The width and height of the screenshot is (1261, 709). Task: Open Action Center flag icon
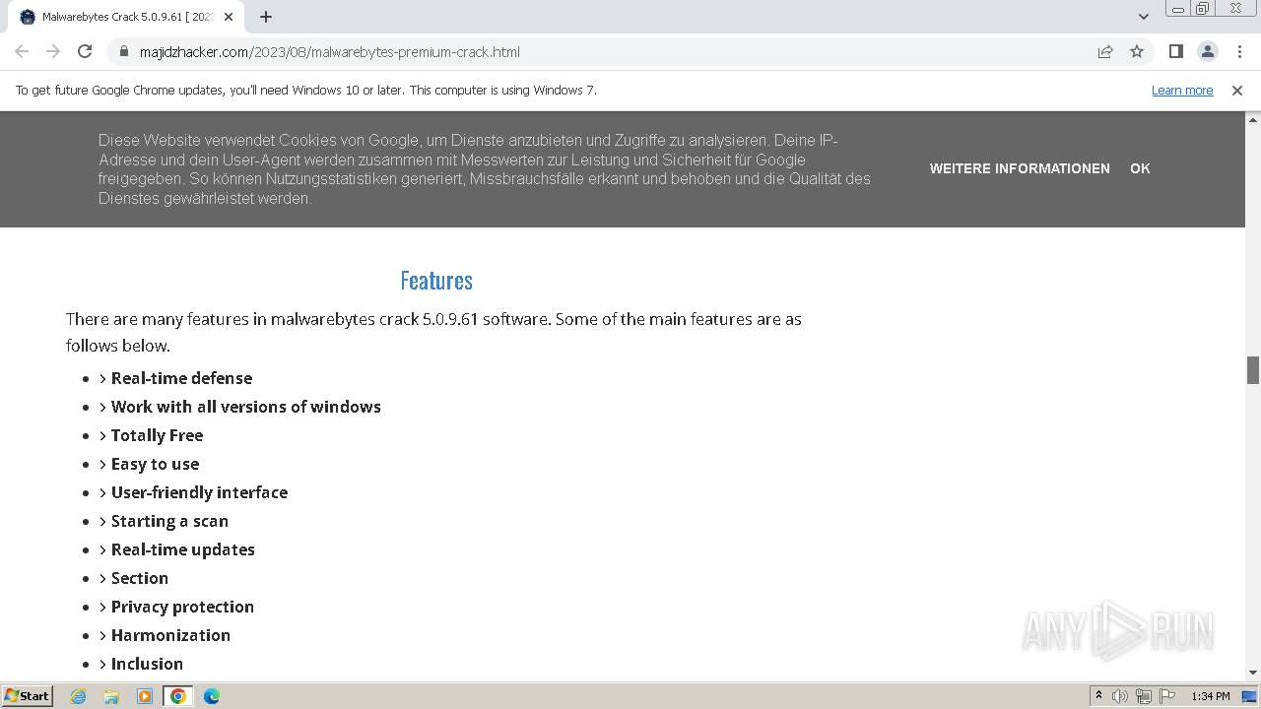coord(1167,696)
